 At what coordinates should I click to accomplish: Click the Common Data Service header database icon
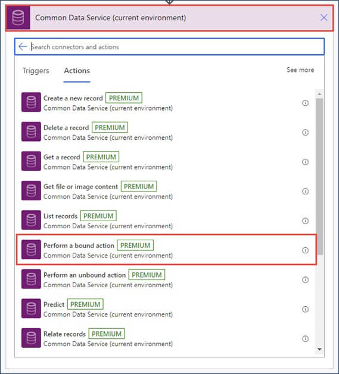[18, 18]
